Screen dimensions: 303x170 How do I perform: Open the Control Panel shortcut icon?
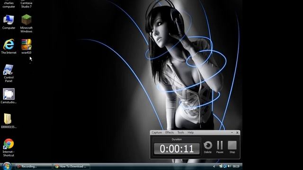(x=9, y=73)
